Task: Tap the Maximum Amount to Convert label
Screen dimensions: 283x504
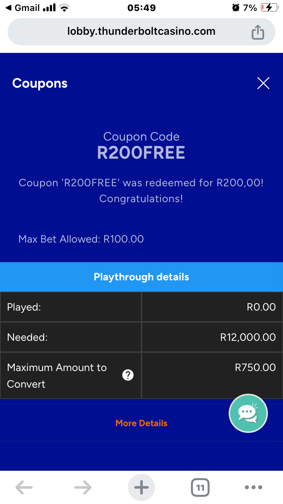Action: pyautogui.click(x=57, y=376)
